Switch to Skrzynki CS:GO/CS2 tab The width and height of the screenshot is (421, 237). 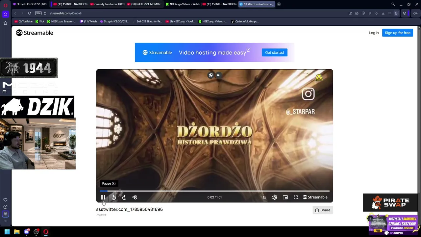pyautogui.click(x=30, y=4)
